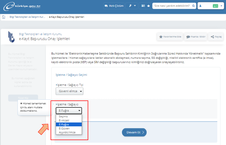Click e-Kayıt Başvurusu Onay İşlemleri breadcrumb
The image size is (226, 145).
(66, 17)
